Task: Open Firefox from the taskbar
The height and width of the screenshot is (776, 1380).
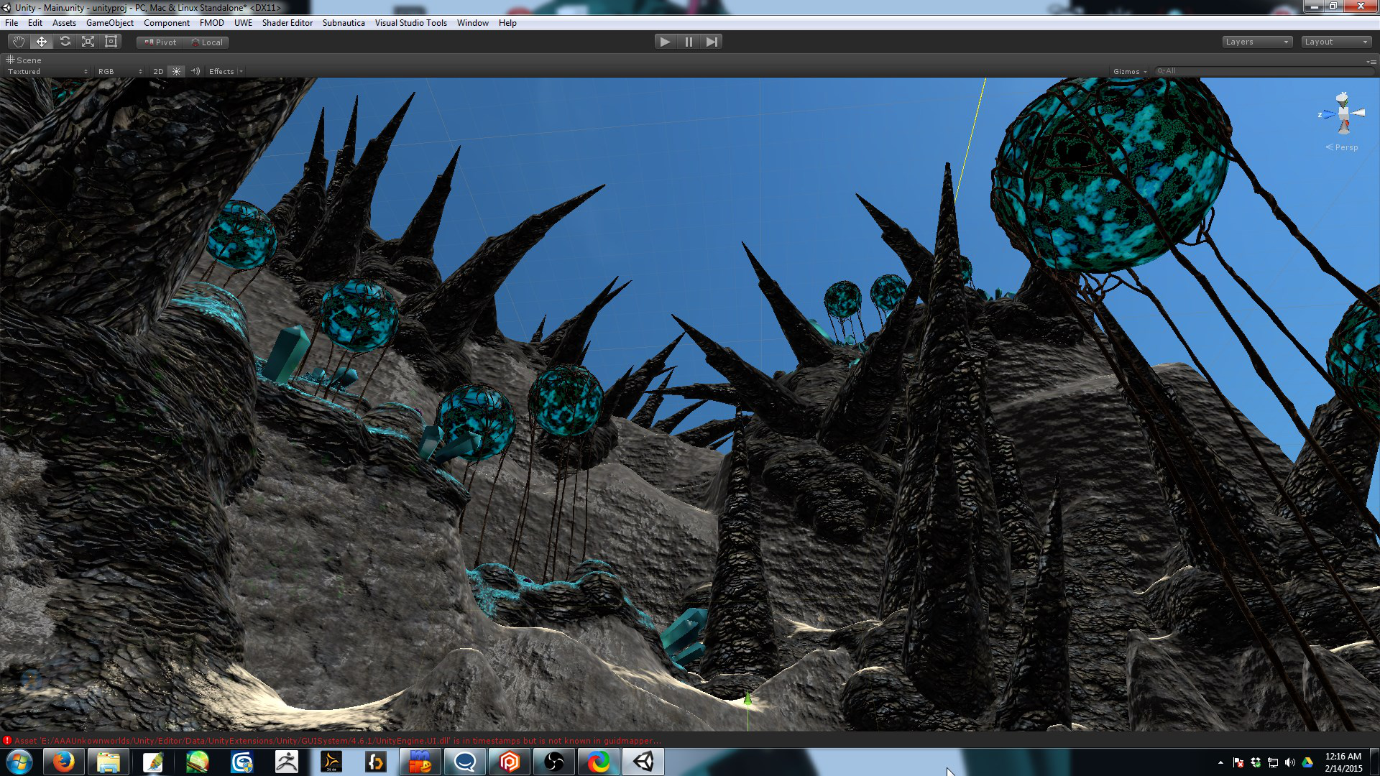Action: click(x=64, y=762)
